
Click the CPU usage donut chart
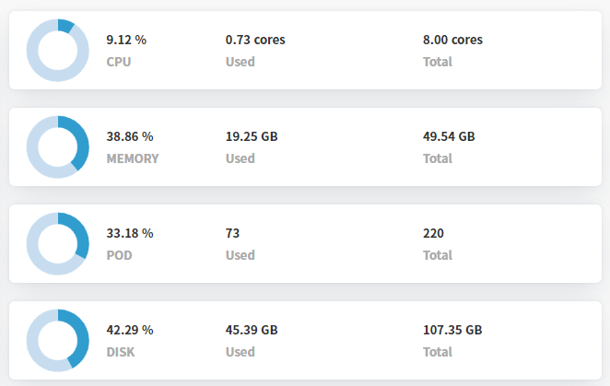57,50
